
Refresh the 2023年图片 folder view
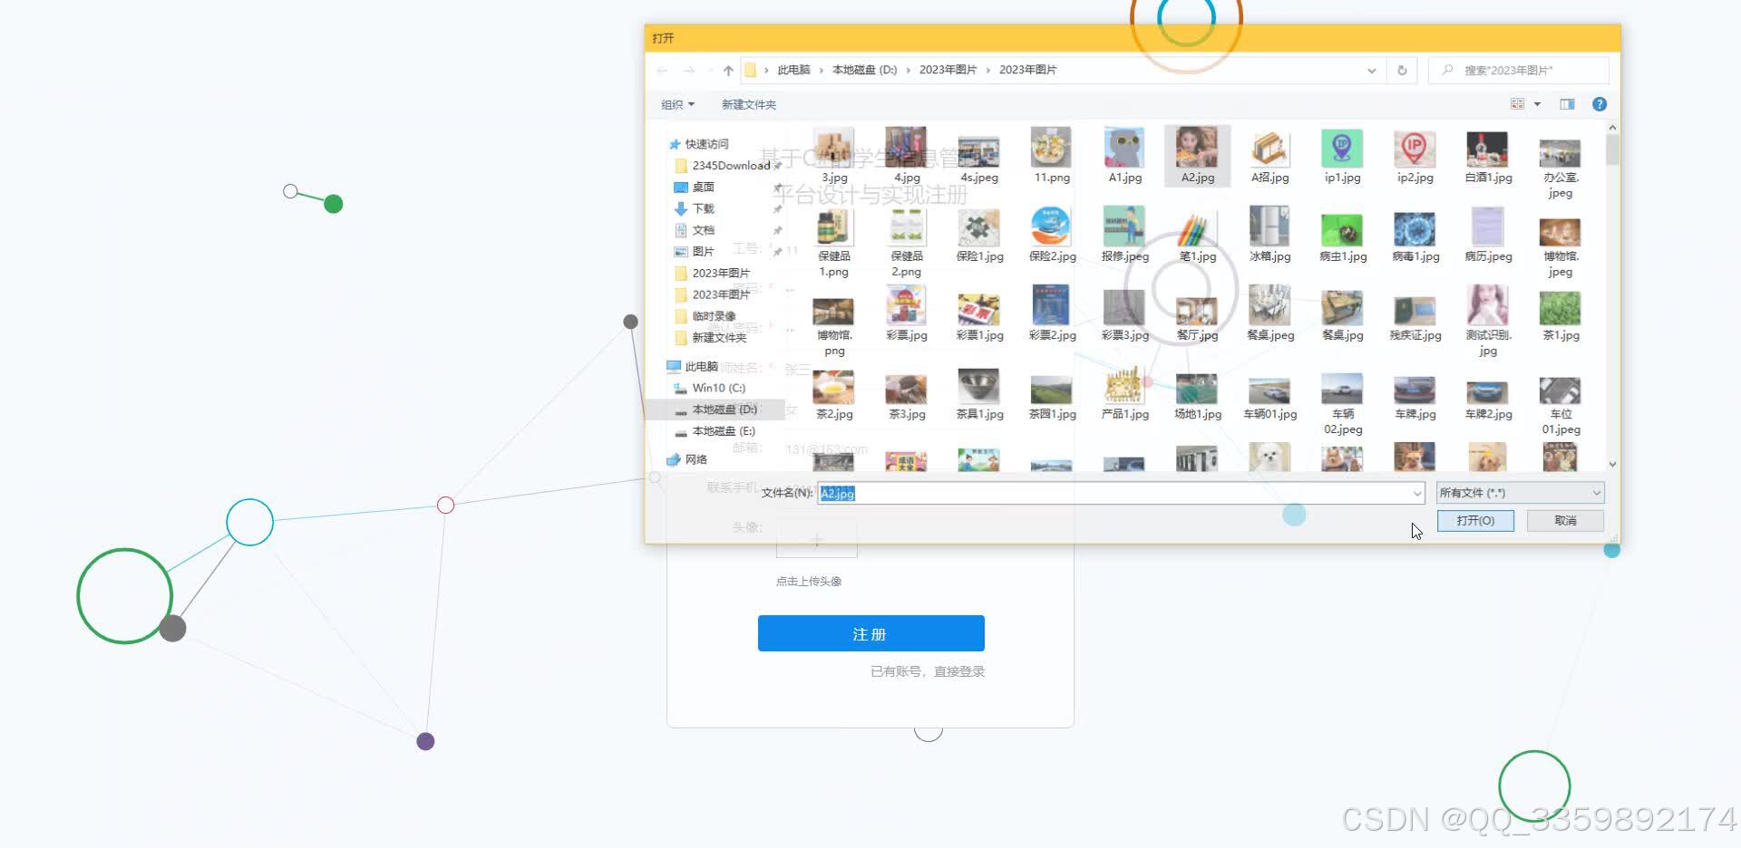[x=1402, y=71]
